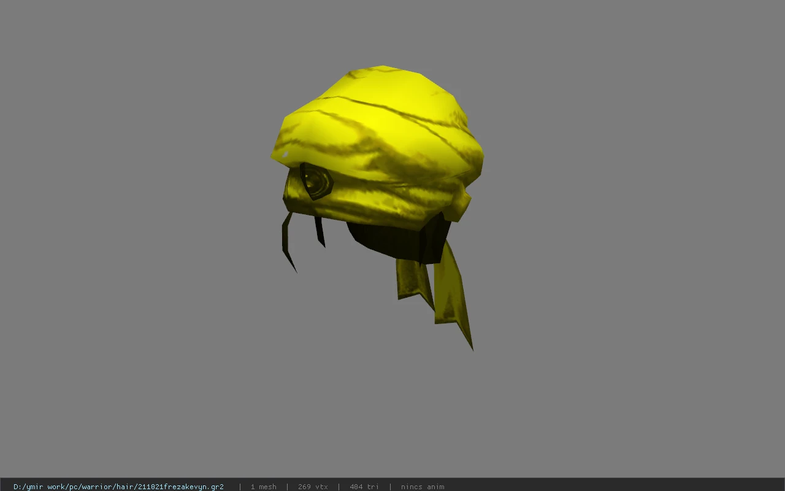Click the file path 211021frezakevyn.gr2 in status bar
The height and width of the screenshot is (491, 785).
pyautogui.click(x=118, y=487)
